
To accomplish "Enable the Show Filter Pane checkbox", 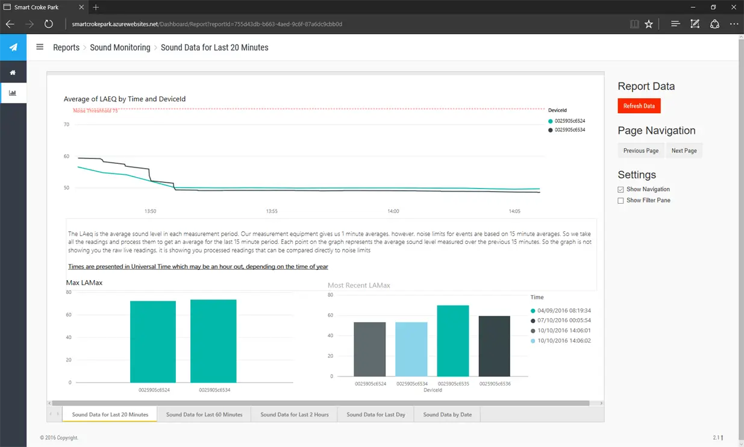I will click(620, 200).
